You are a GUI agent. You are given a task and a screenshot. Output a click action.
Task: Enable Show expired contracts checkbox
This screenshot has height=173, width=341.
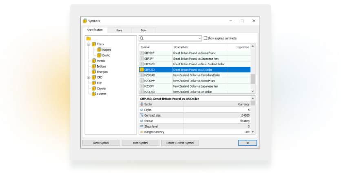coord(205,38)
